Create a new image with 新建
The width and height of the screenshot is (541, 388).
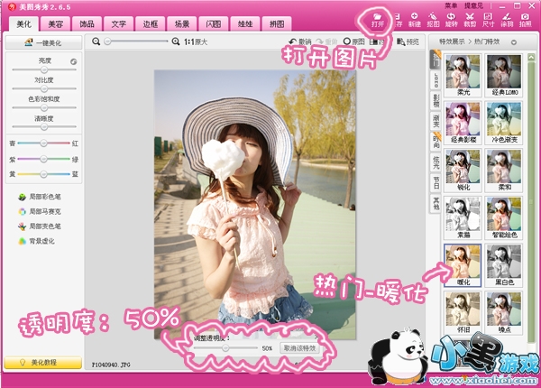click(x=415, y=20)
